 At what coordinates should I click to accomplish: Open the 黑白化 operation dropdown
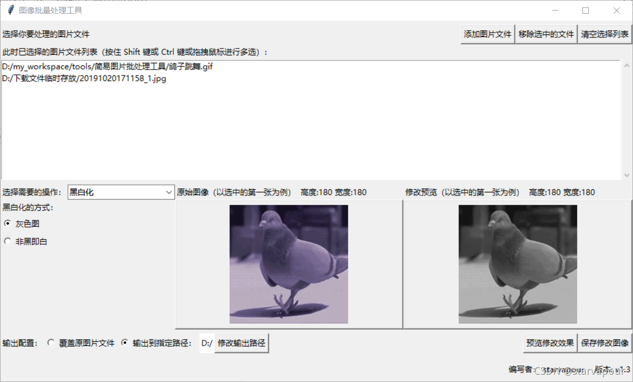(121, 192)
